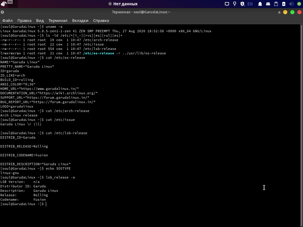Click the line NAME="Garuda Linux"

(x=20, y=62)
